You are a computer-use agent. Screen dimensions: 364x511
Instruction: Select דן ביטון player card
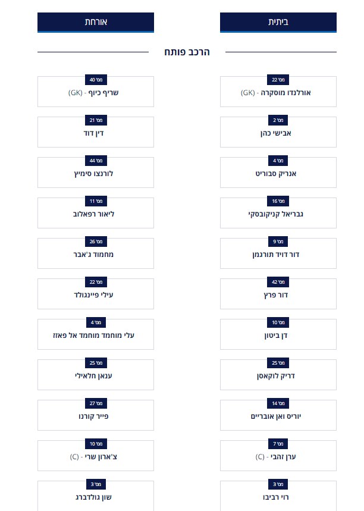point(278,335)
